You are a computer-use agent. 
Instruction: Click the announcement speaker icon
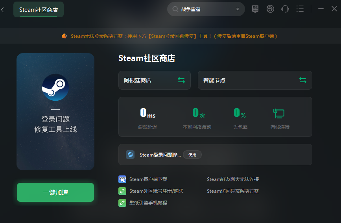point(64,36)
